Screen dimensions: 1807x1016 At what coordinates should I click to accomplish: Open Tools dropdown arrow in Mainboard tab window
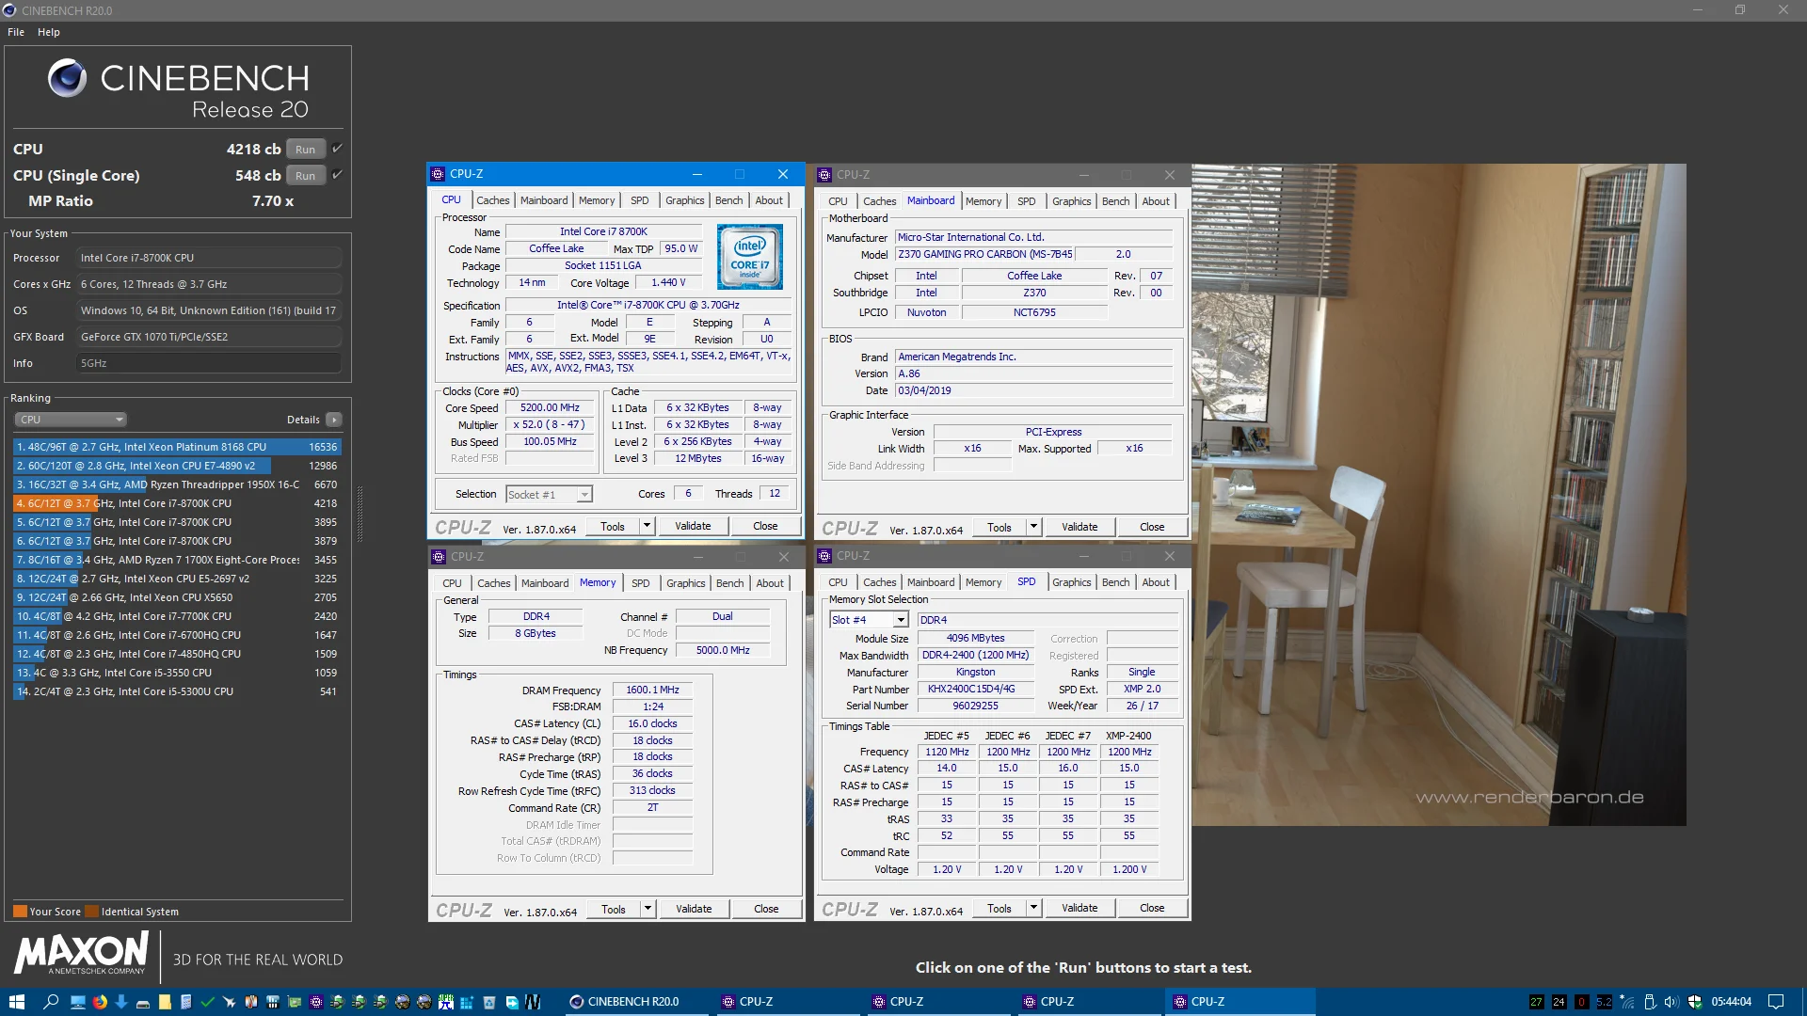[x=1033, y=527]
